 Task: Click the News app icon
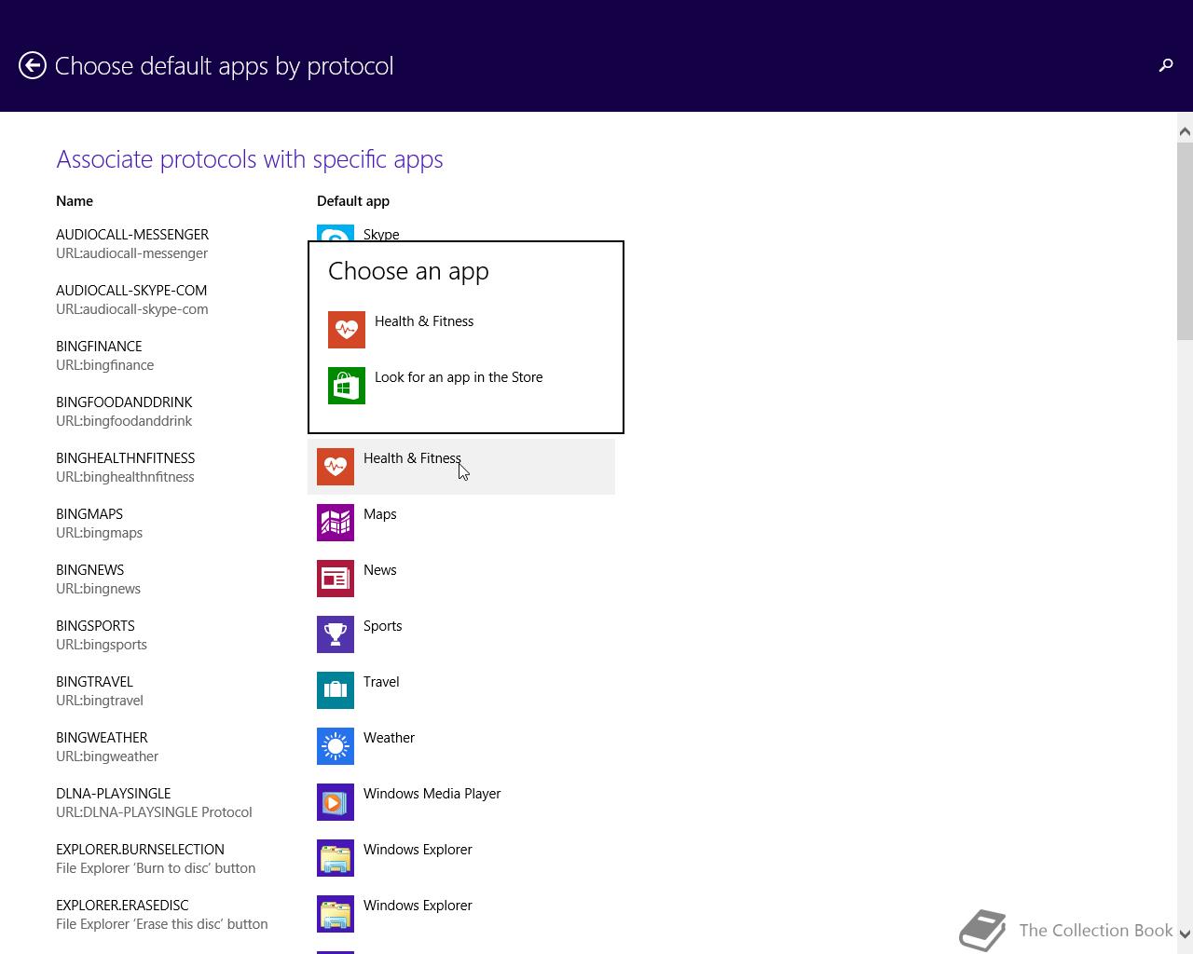click(x=336, y=579)
